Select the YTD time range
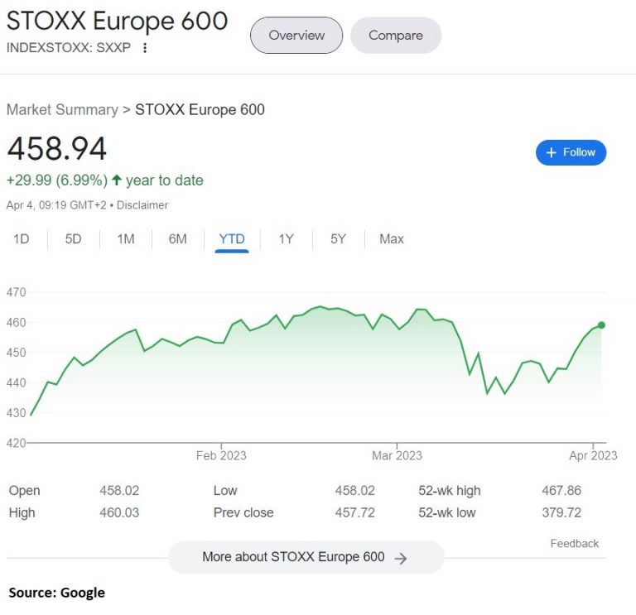This screenshot has width=636, height=615. pos(232,239)
